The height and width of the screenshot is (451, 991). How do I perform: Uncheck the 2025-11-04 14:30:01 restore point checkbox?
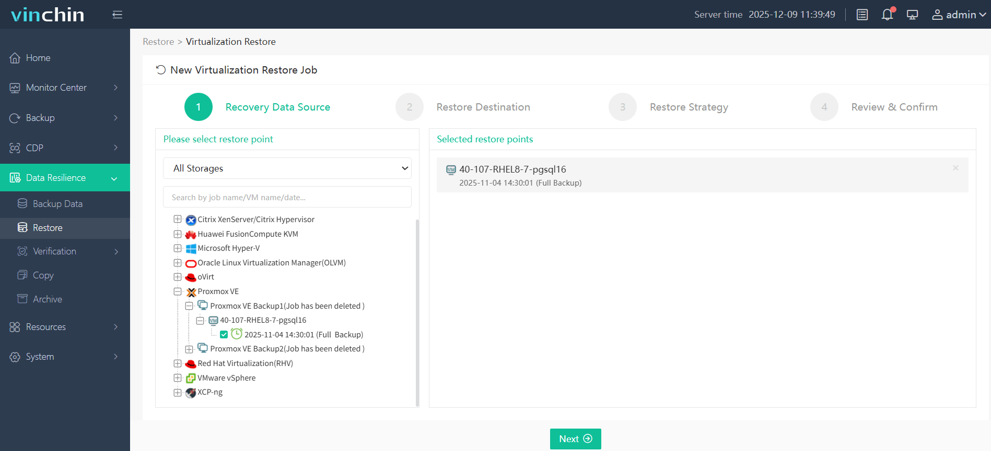(224, 335)
